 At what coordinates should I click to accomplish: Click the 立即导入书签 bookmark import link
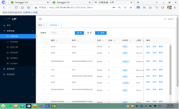tap(30, 13)
